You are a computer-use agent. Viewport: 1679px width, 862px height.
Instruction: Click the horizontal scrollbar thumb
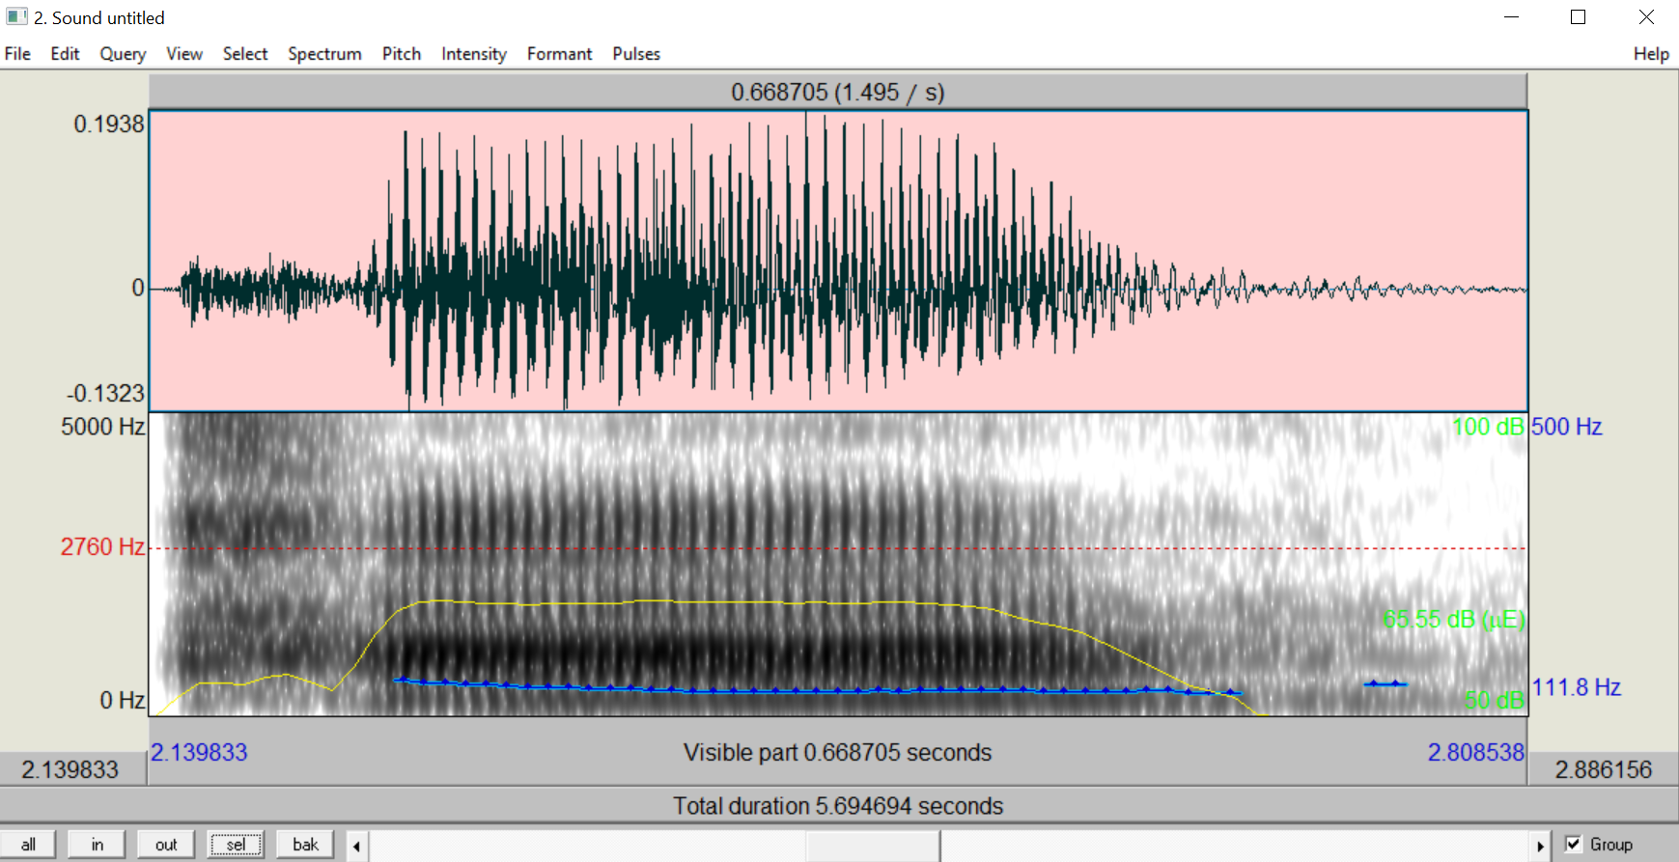[x=873, y=847]
